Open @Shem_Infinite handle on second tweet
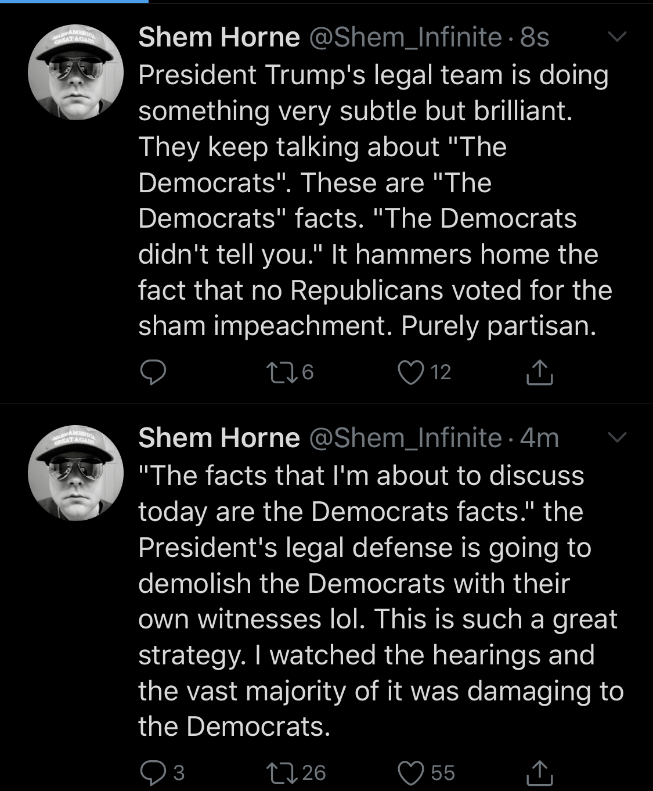653x791 pixels. click(x=405, y=438)
